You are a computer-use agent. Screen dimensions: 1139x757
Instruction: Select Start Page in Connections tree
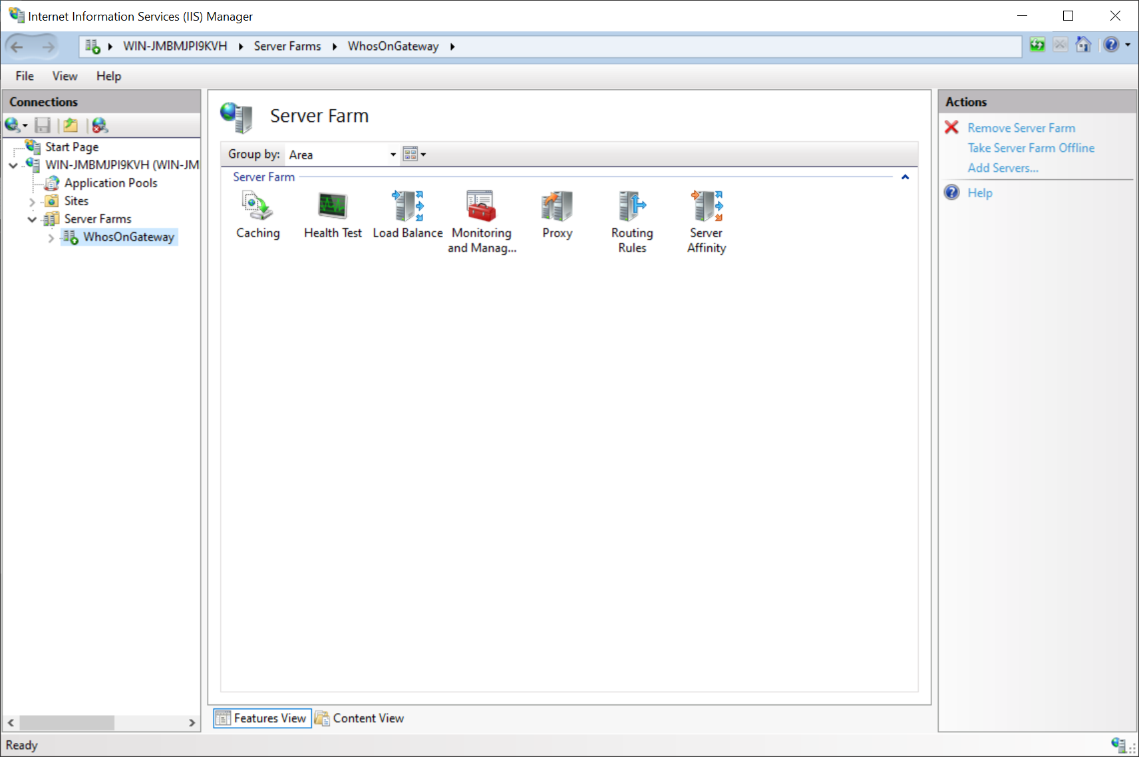(x=72, y=146)
